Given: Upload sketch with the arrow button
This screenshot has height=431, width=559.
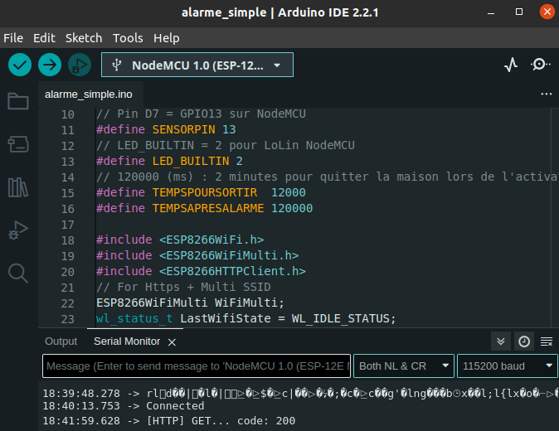Looking at the screenshot, I should tap(50, 65).
